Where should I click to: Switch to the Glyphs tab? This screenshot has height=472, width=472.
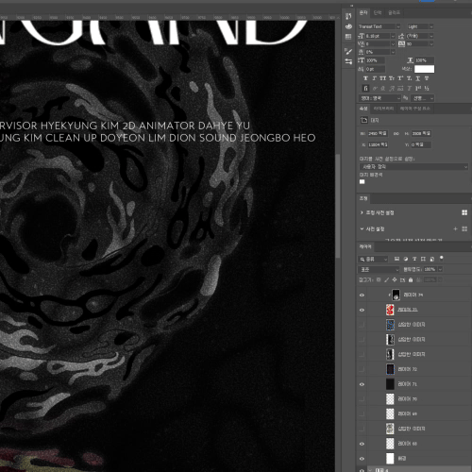394,12
